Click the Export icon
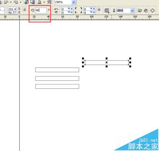Viewport: 159px width, 151px height. click(x=33, y=2)
